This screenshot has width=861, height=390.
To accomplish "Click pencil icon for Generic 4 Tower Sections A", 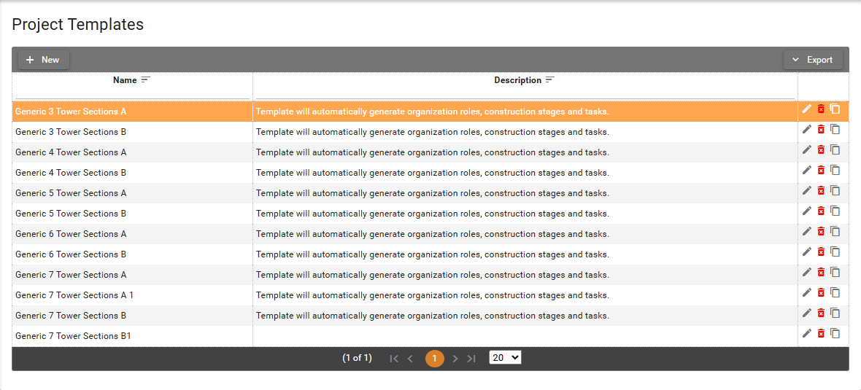I will tap(806, 149).
